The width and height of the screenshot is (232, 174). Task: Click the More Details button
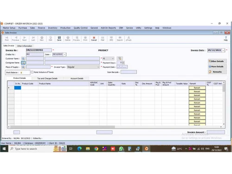[217, 66]
